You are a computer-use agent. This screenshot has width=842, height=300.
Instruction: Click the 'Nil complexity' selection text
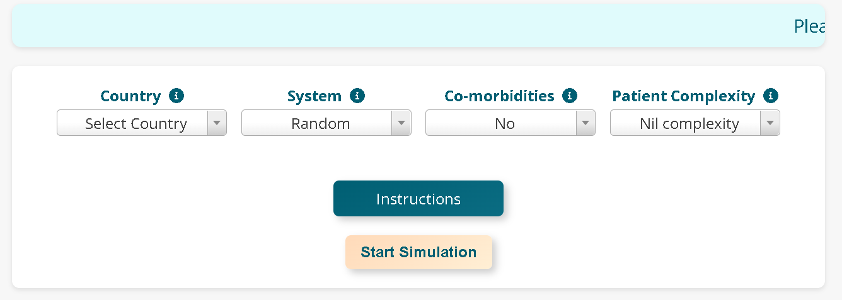coord(689,123)
